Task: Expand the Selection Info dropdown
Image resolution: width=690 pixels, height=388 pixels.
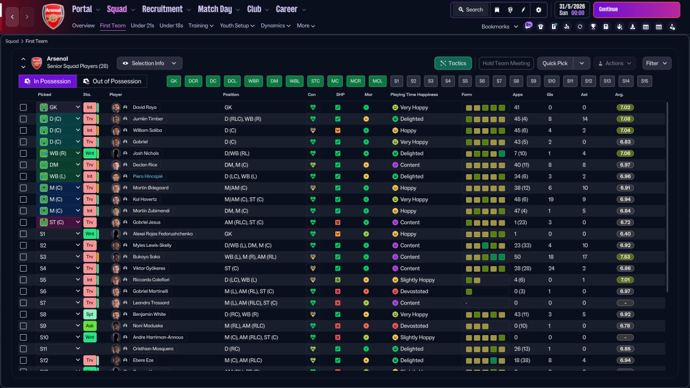Action: (x=149, y=63)
